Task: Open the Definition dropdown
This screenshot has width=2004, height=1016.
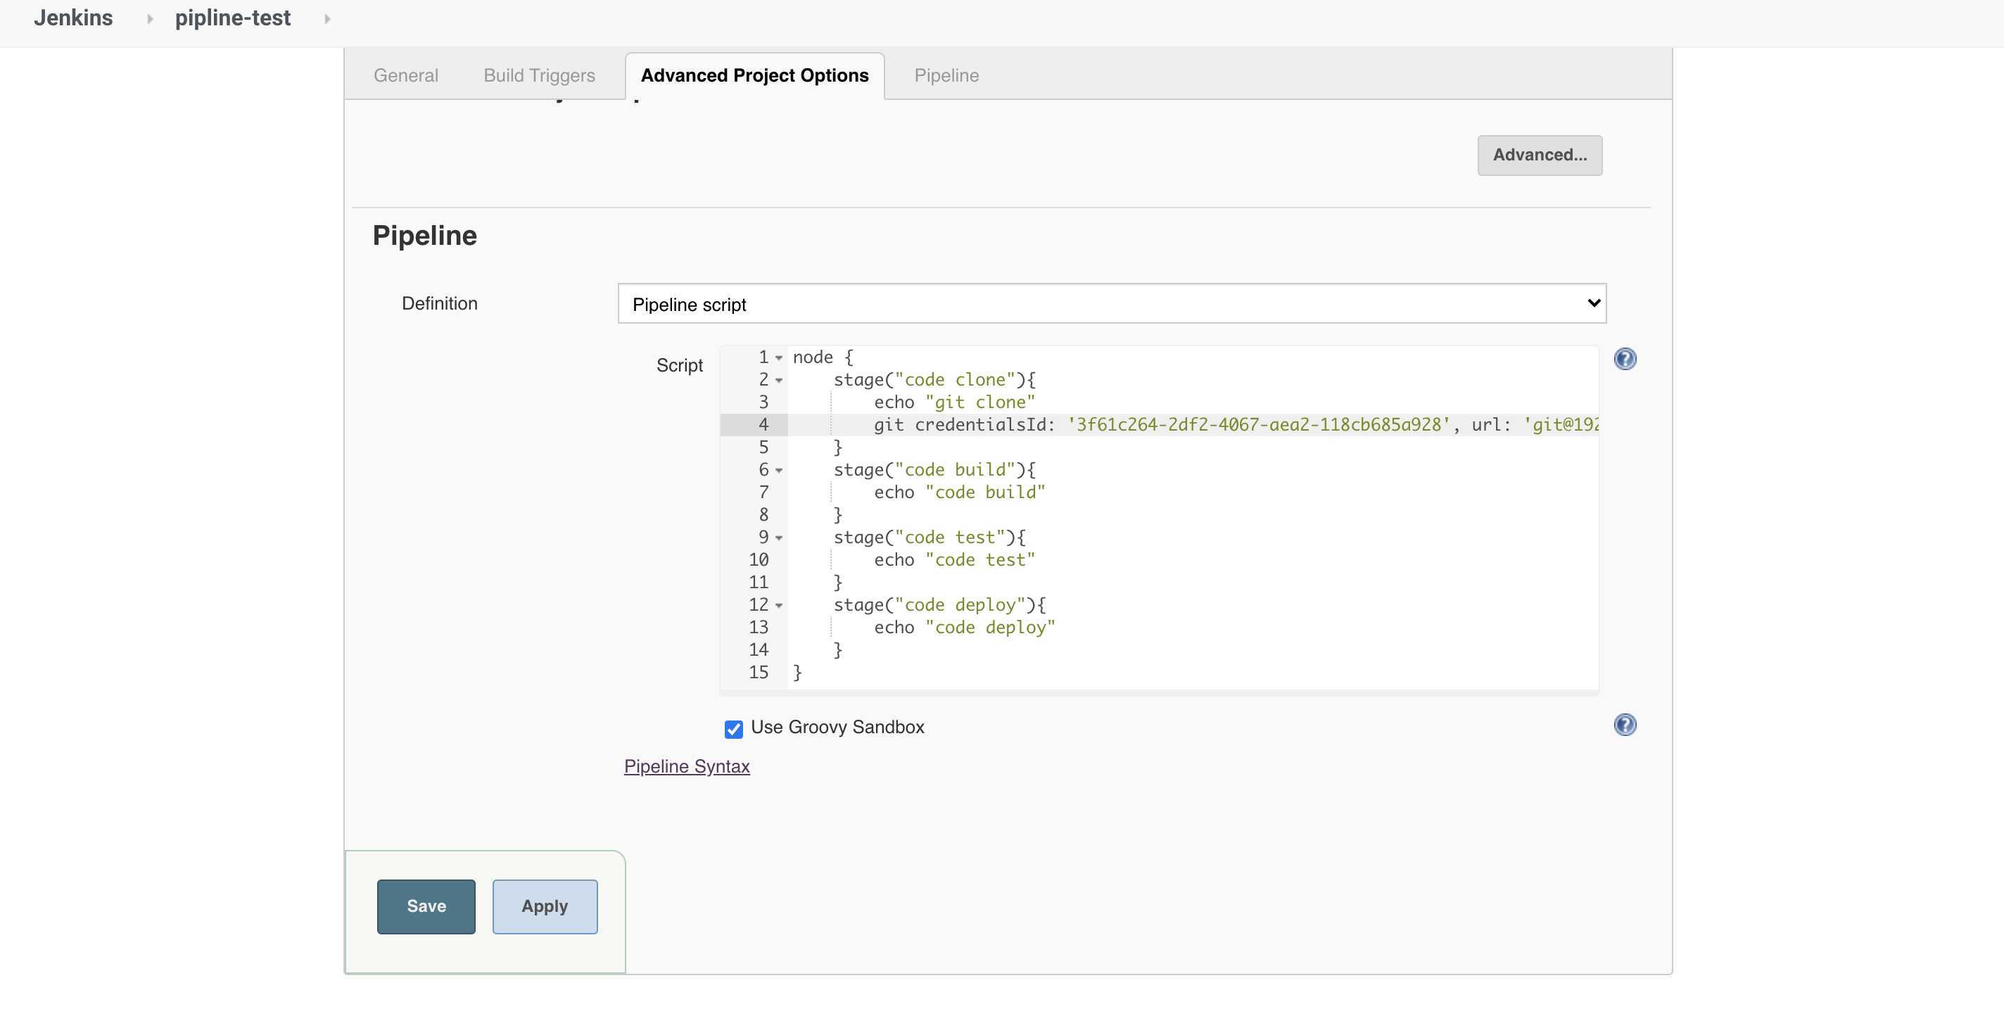Action: coord(1112,303)
